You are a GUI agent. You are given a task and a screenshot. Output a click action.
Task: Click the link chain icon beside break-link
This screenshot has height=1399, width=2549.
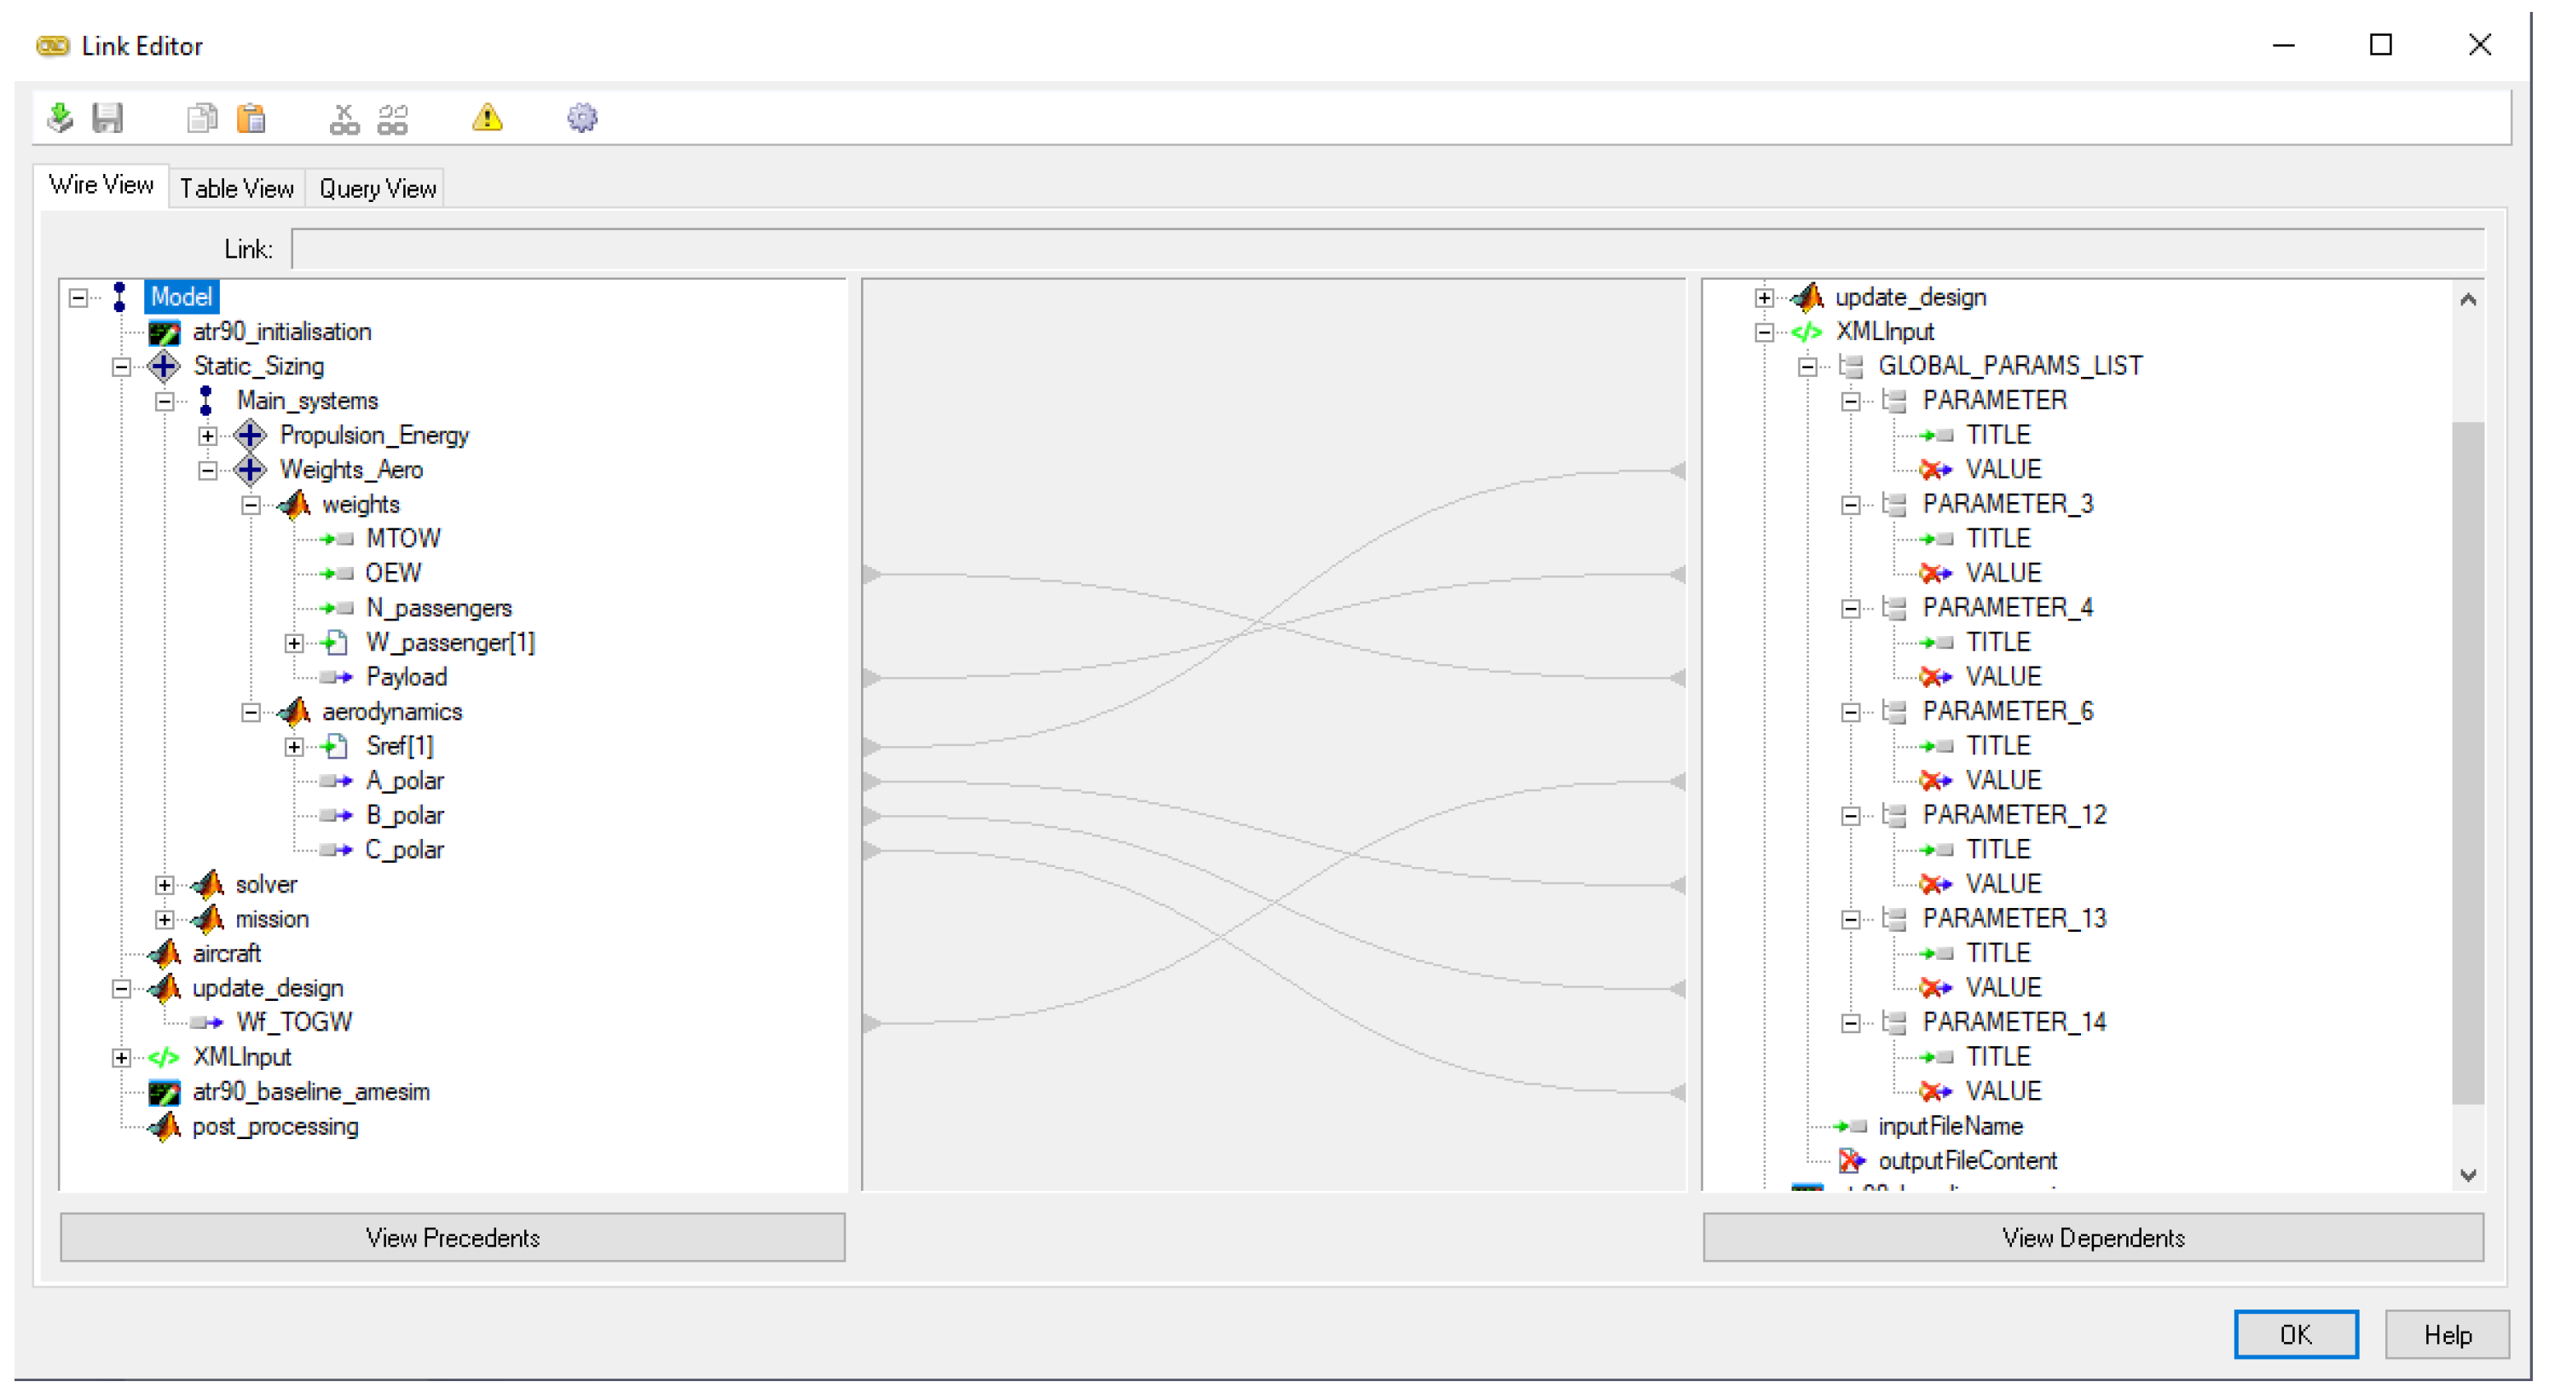[x=393, y=118]
